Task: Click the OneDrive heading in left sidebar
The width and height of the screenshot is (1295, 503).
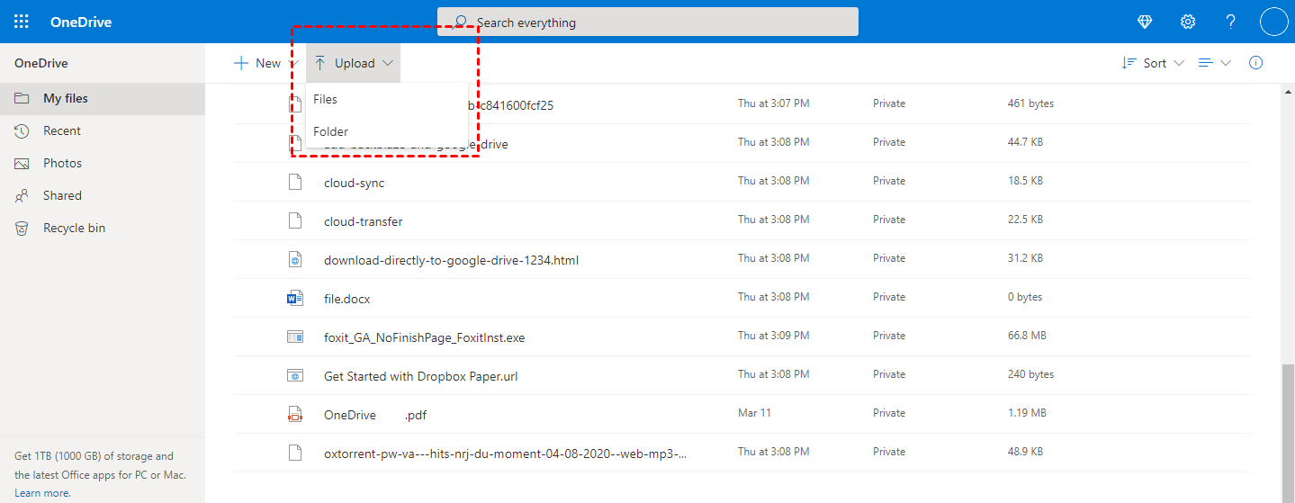Action: coord(41,63)
